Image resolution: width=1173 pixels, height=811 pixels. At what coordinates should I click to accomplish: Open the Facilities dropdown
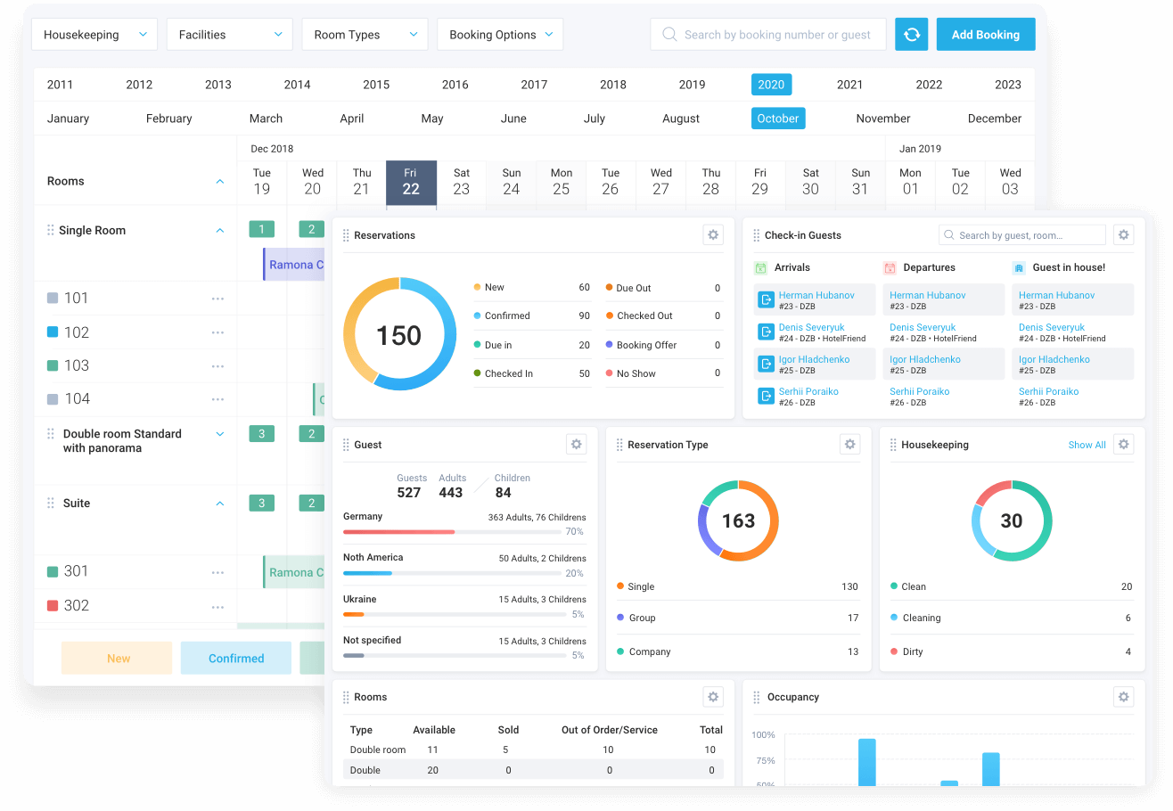tap(229, 34)
